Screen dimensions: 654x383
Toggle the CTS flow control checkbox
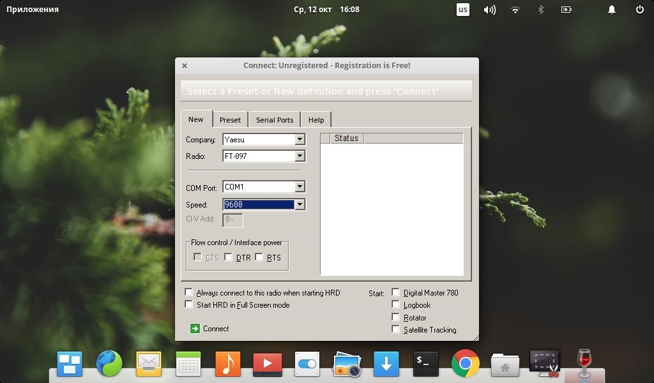click(x=198, y=257)
